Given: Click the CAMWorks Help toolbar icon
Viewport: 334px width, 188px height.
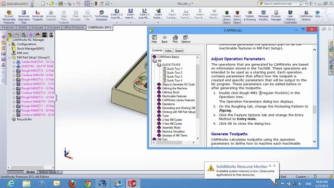Looking at the screenshot, I should pyautogui.click(x=317, y=14).
